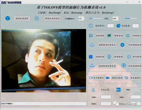The width and height of the screenshot is (142, 110).
Task: Click the blue ALL icon
Action: pos(118,90)
